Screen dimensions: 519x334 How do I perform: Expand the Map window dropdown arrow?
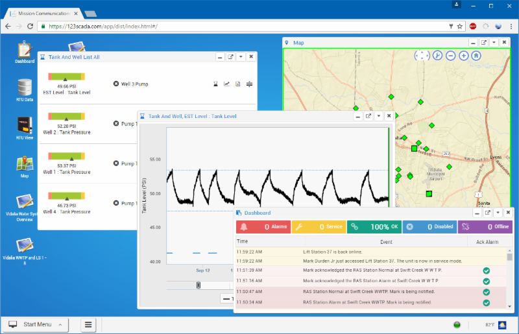point(494,43)
